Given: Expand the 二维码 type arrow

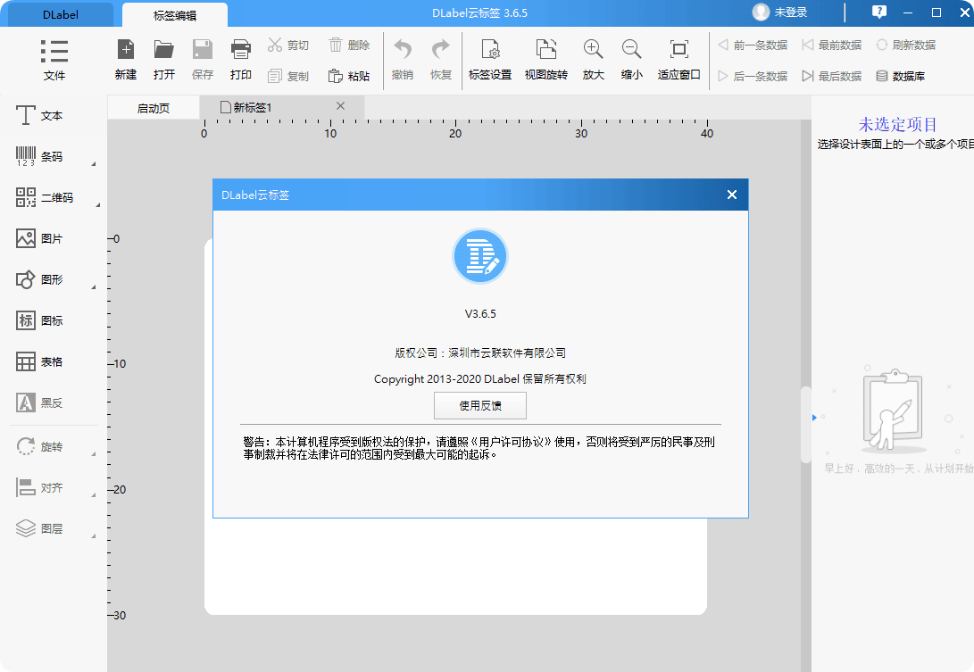Looking at the screenshot, I should 98,205.
